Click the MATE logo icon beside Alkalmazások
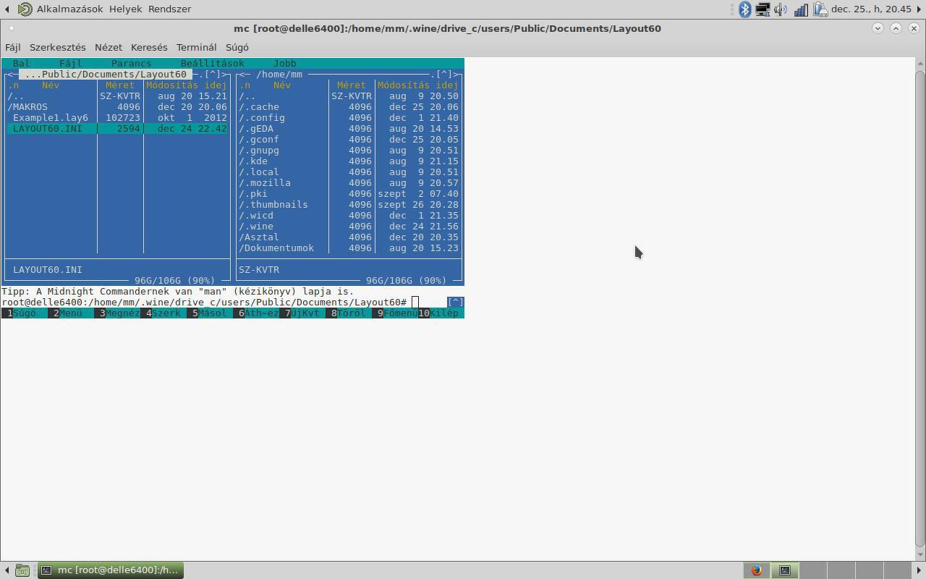Image resolution: width=926 pixels, height=579 pixels. click(x=25, y=9)
